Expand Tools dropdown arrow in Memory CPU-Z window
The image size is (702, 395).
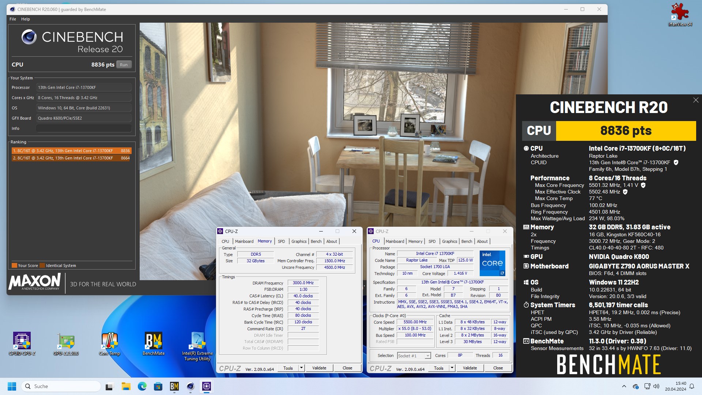tap(301, 368)
